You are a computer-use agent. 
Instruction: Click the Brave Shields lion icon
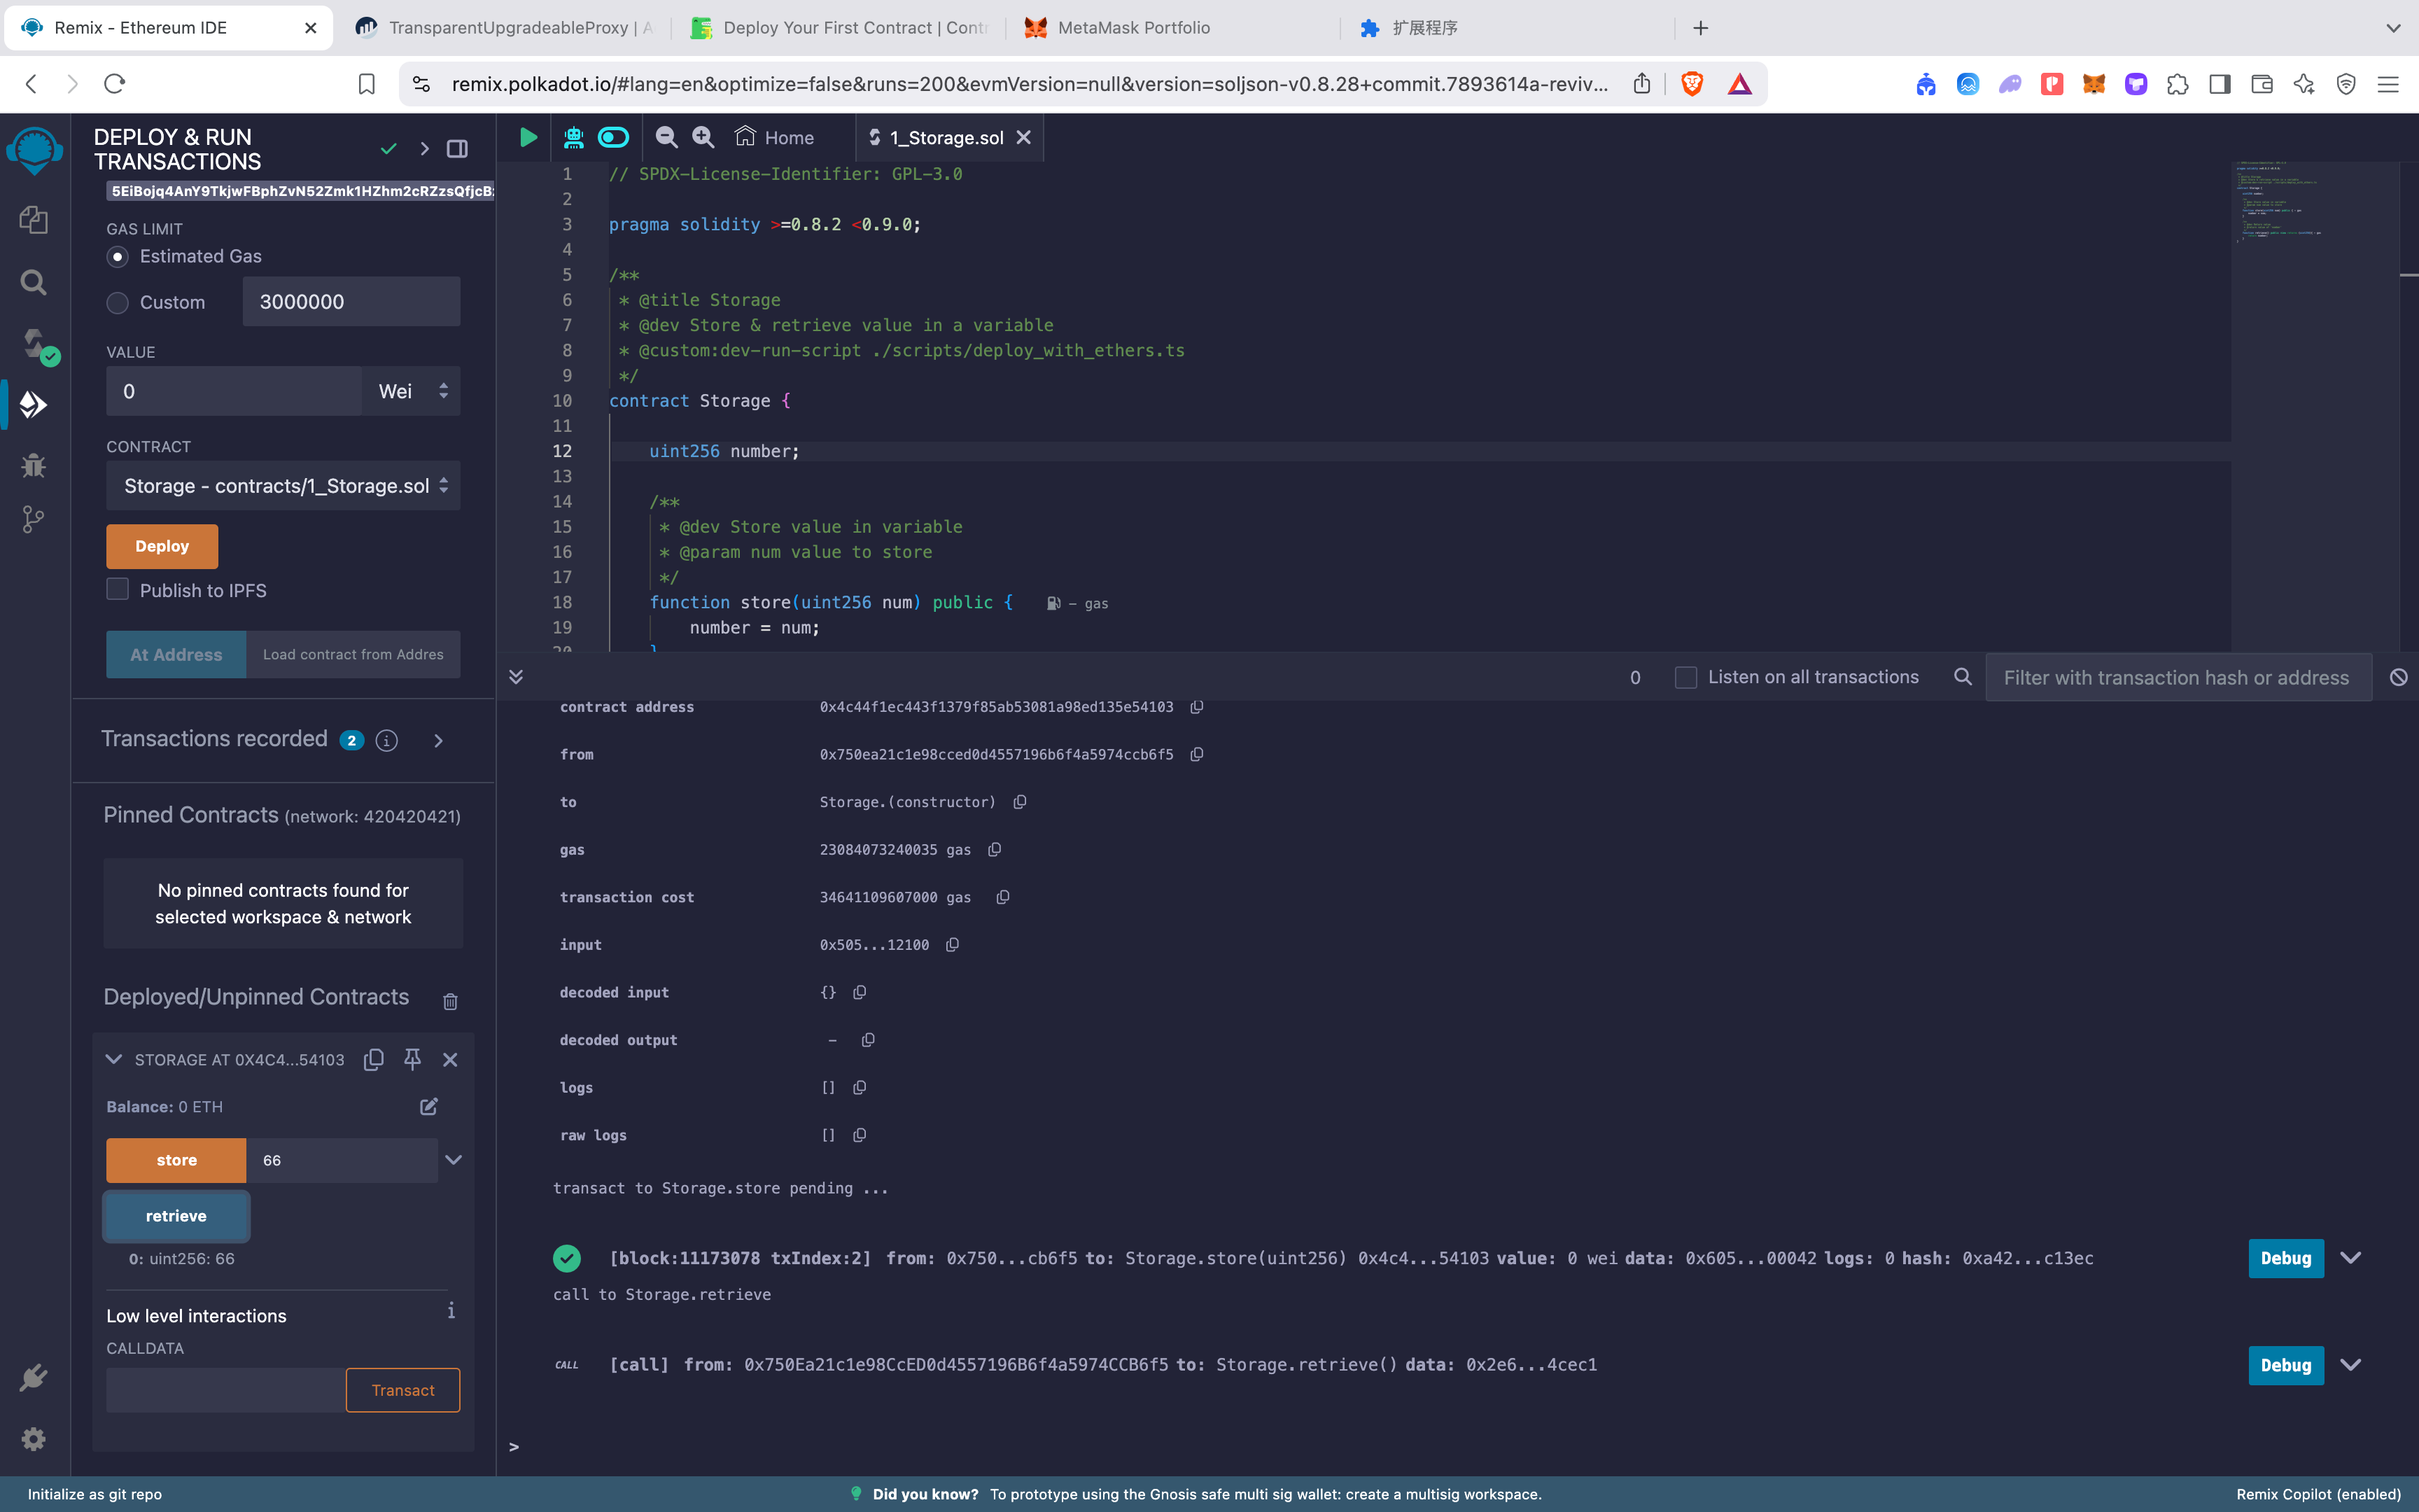(1692, 84)
